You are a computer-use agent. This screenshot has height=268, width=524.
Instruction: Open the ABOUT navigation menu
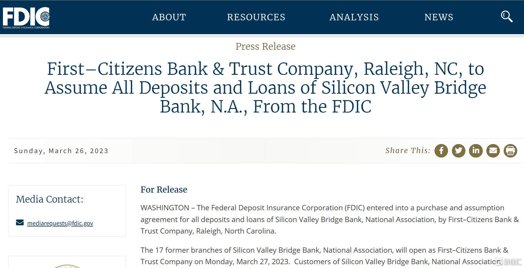169,17
